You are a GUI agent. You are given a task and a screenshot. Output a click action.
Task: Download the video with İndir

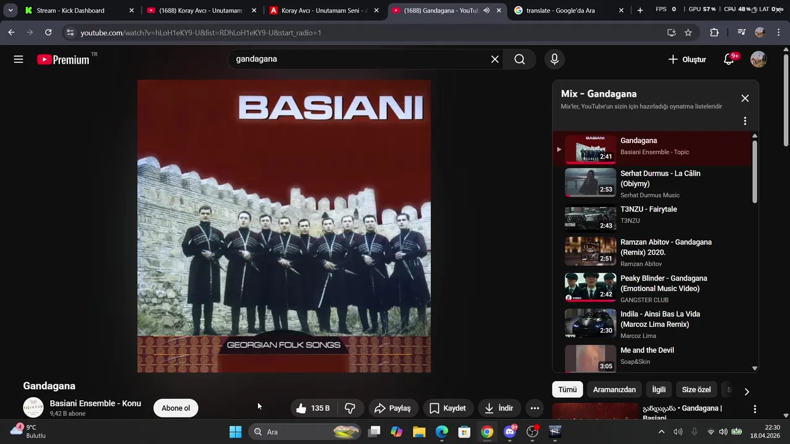pos(499,408)
